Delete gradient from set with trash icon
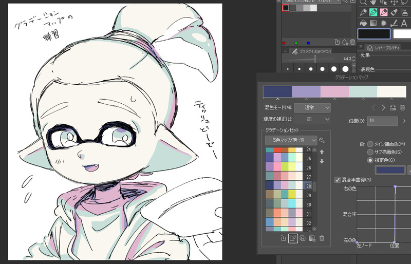This screenshot has width=411, height=264. 322,238
